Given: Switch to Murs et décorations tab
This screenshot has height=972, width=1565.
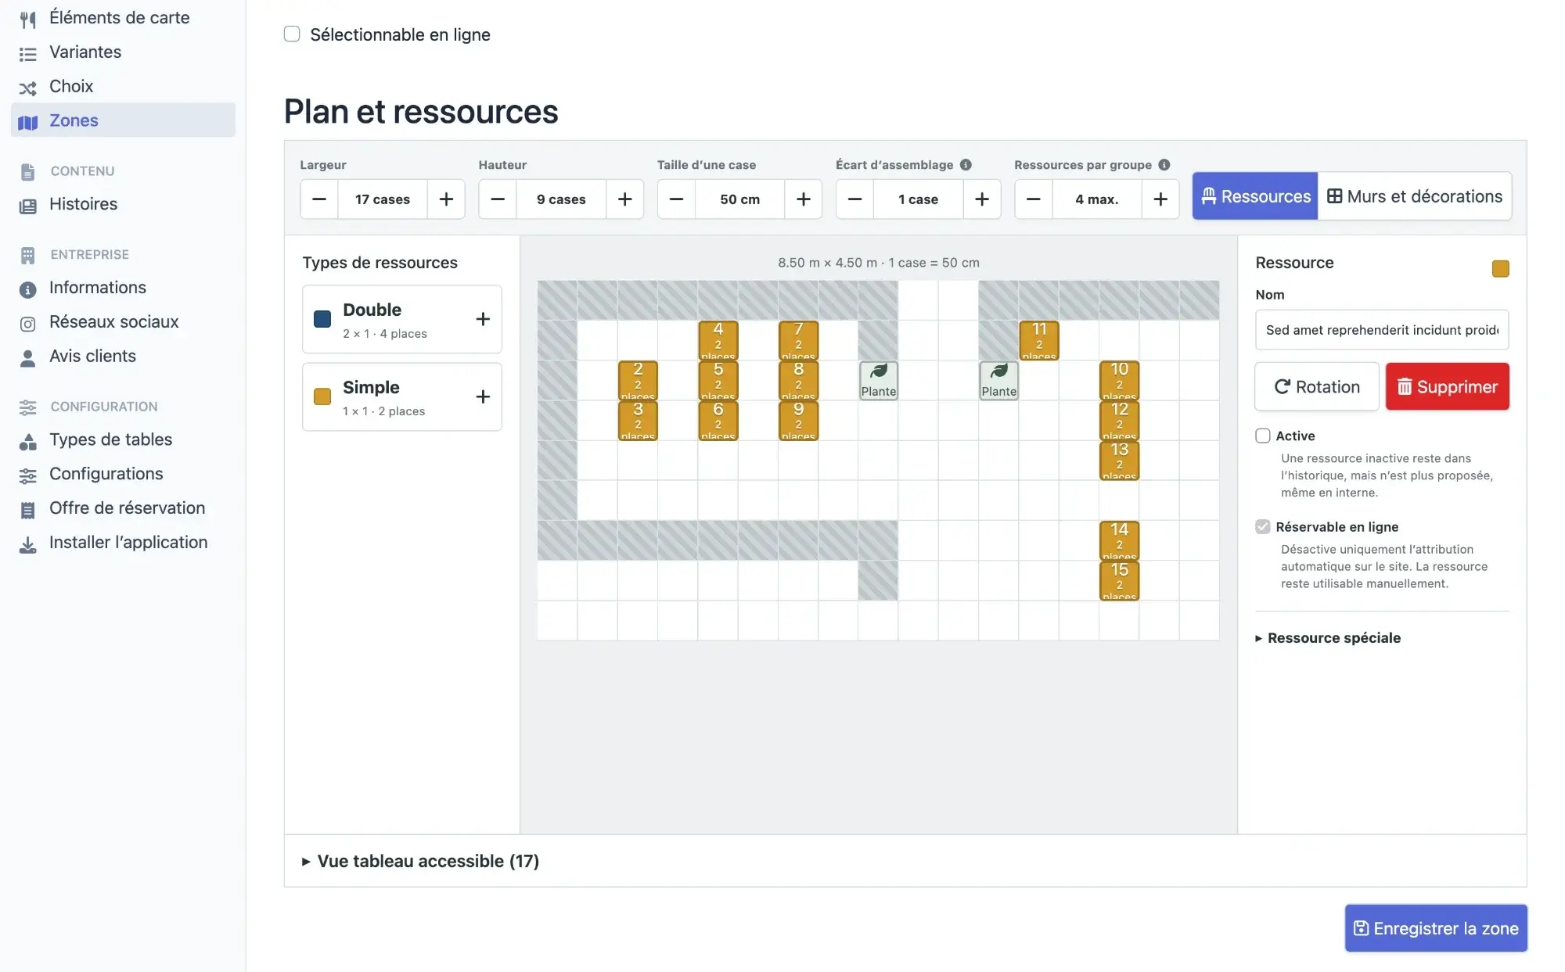Looking at the screenshot, I should point(1415,196).
